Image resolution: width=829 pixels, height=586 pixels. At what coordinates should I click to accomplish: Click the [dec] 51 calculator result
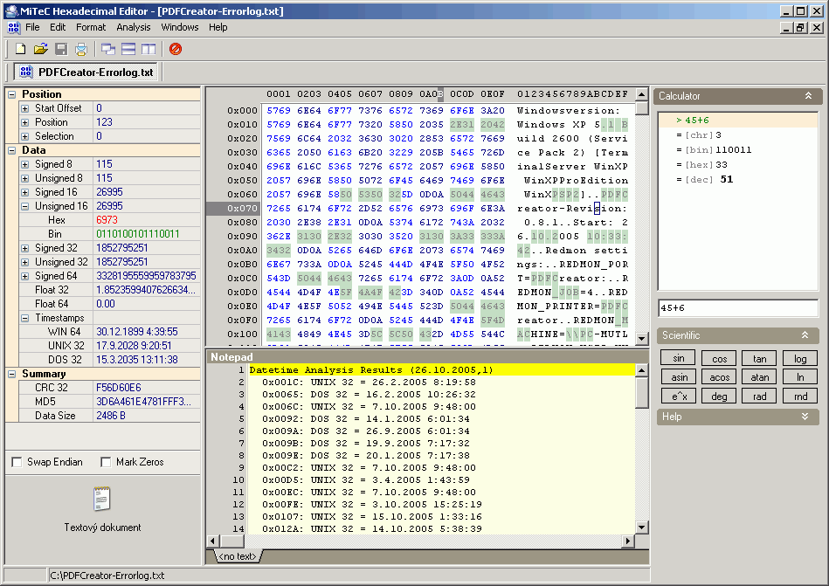(705, 180)
